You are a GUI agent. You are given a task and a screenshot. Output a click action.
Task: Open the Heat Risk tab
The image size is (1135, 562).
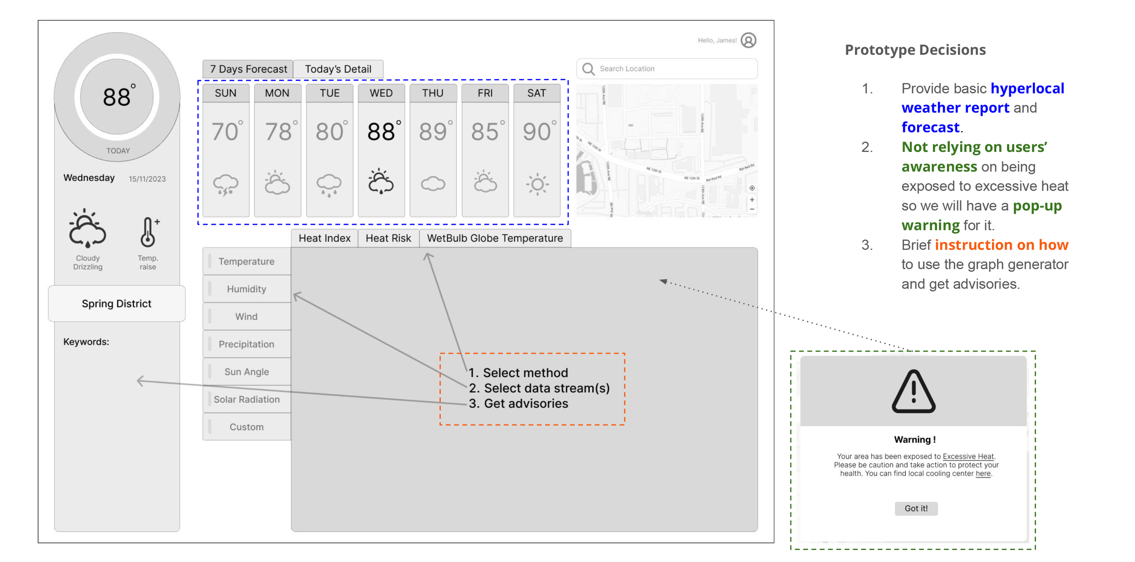pyautogui.click(x=388, y=238)
